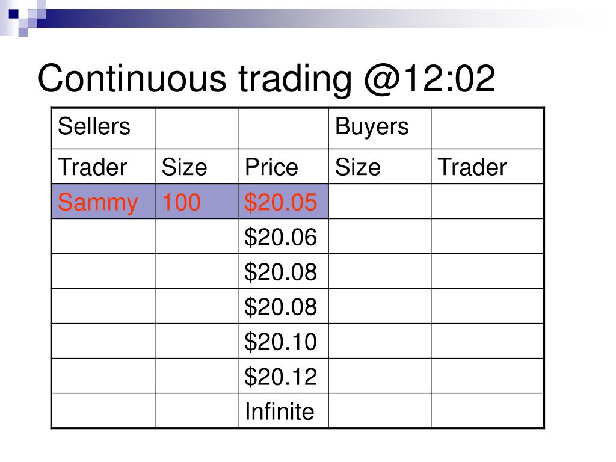
Task: Click the red $20.05 price cell
Action: (283, 201)
